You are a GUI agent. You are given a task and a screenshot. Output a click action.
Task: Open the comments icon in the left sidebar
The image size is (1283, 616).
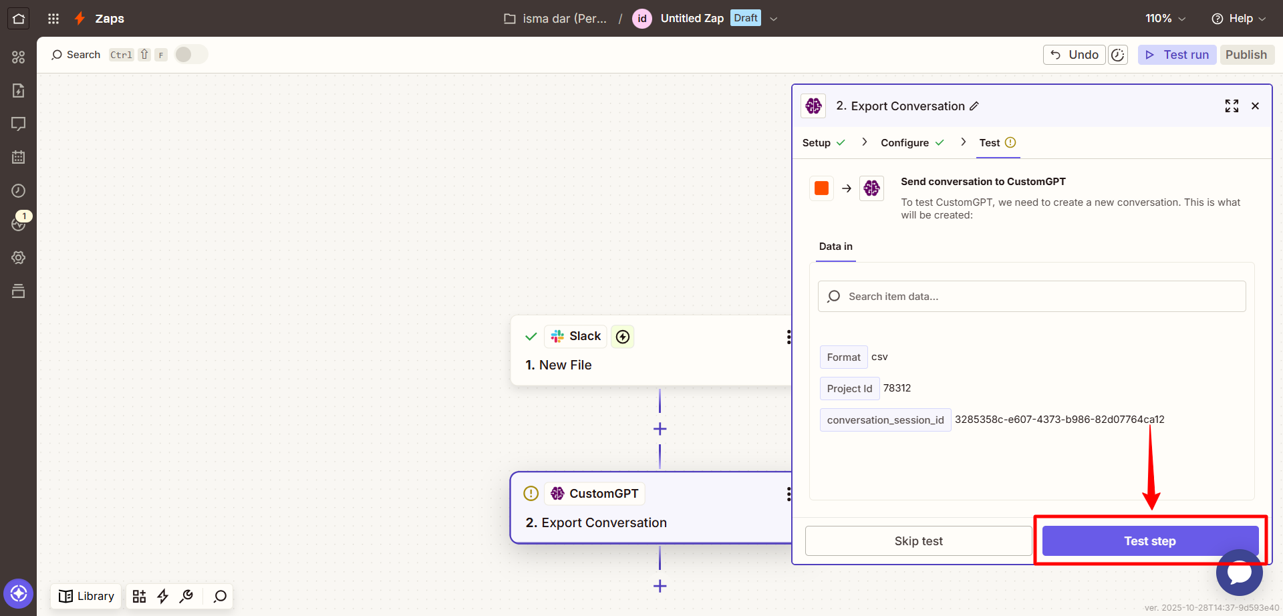click(x=19, y=124)
